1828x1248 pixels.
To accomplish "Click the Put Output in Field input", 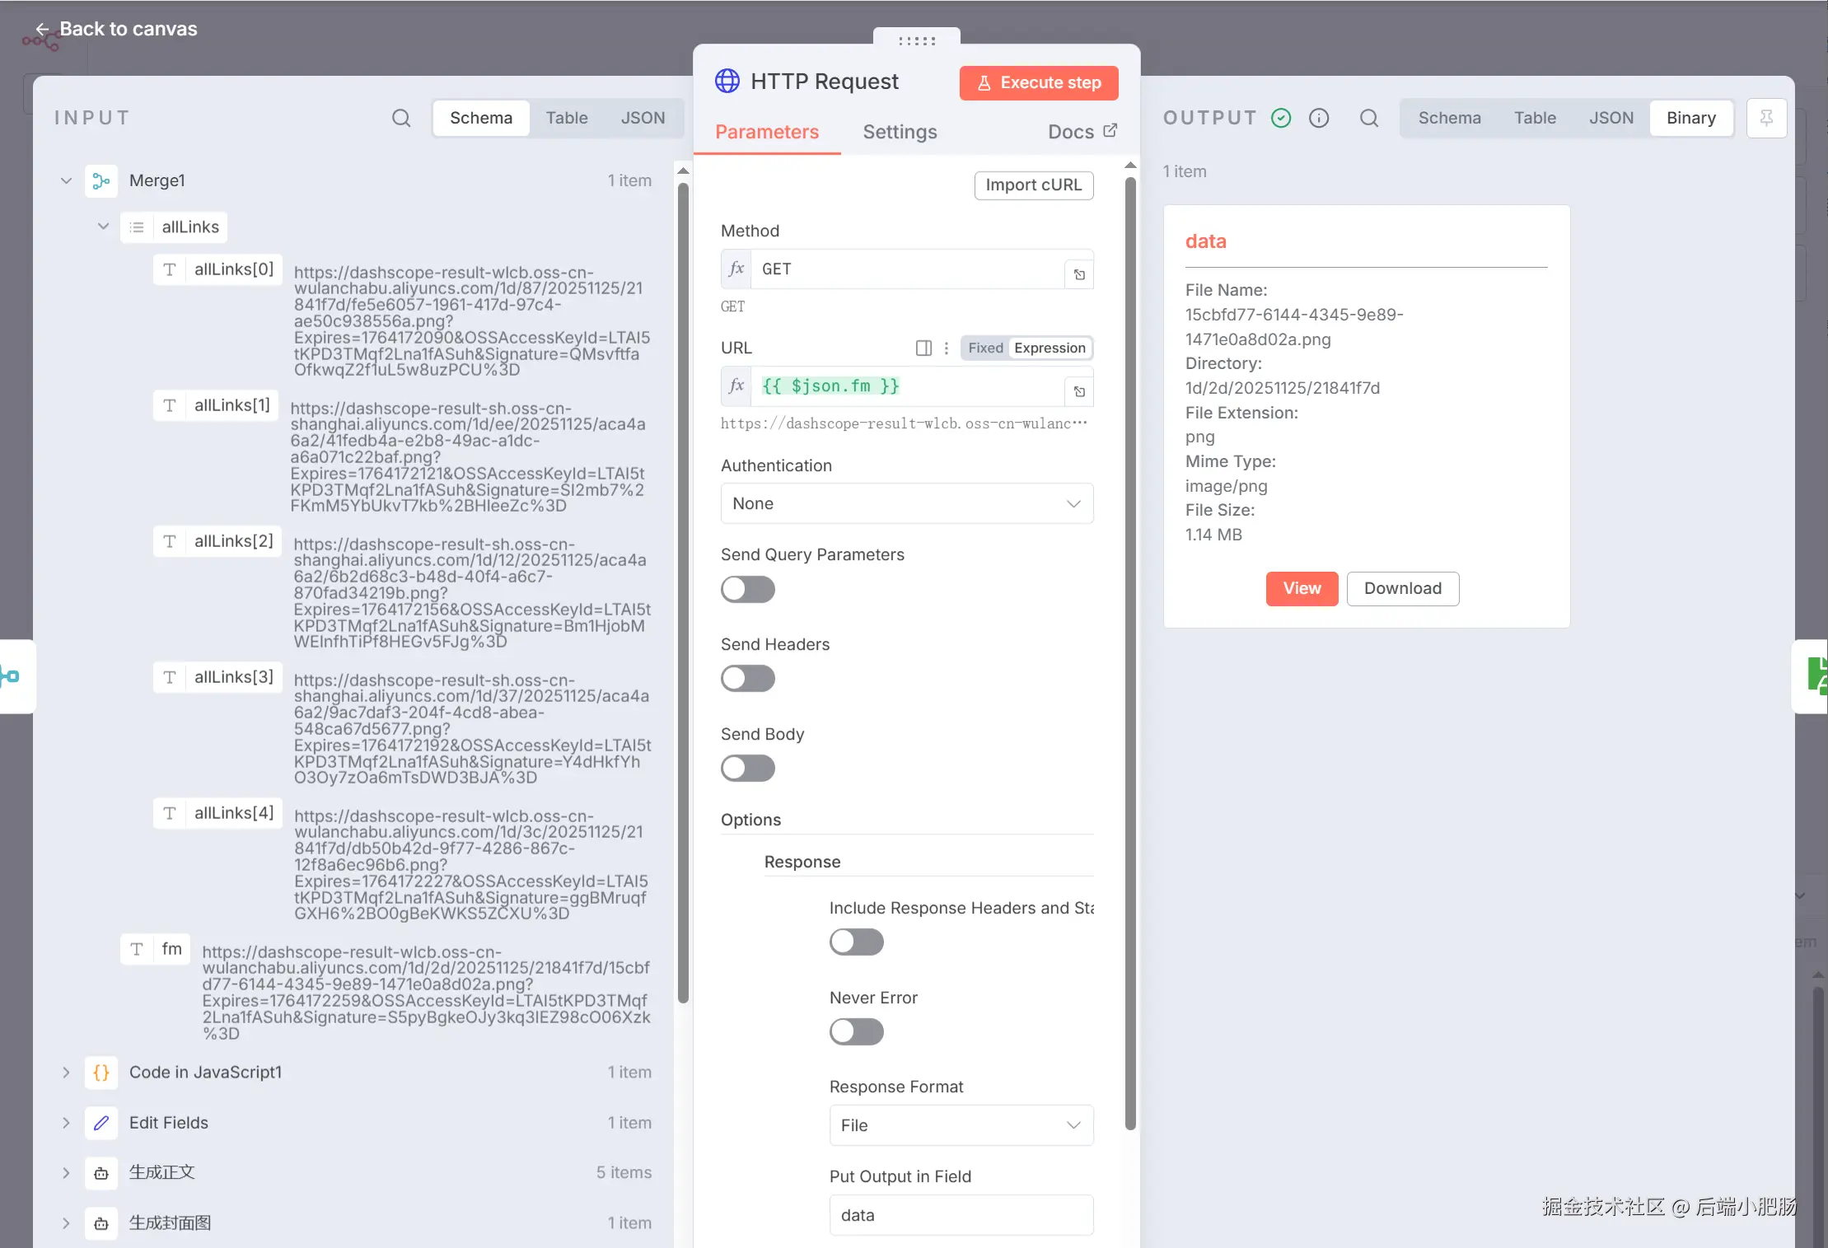I will (x=961, y=1215).
